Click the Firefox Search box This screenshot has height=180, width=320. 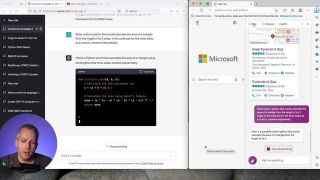coord(142,11)
